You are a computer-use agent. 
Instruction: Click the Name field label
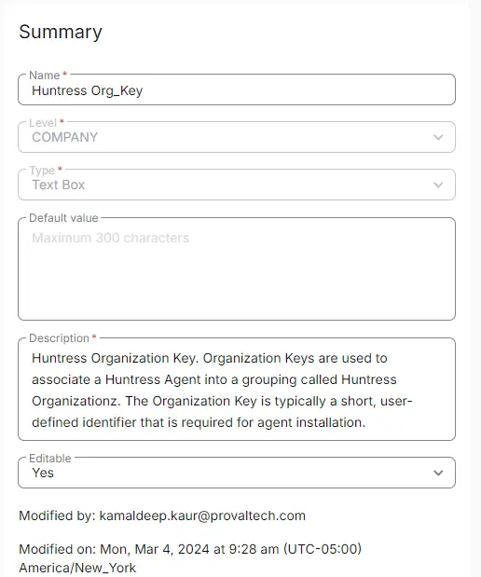(44, 76)
